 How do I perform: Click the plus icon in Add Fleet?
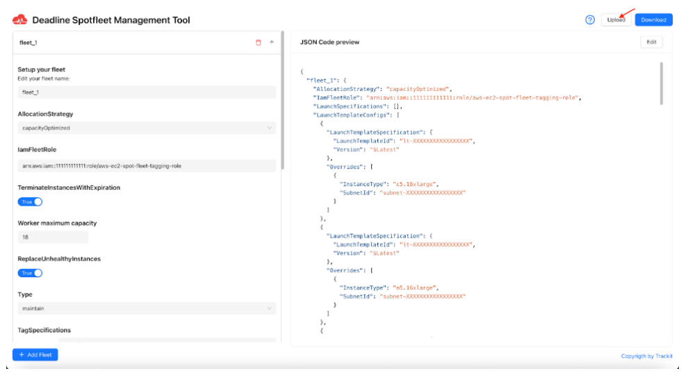pos(22,355)
